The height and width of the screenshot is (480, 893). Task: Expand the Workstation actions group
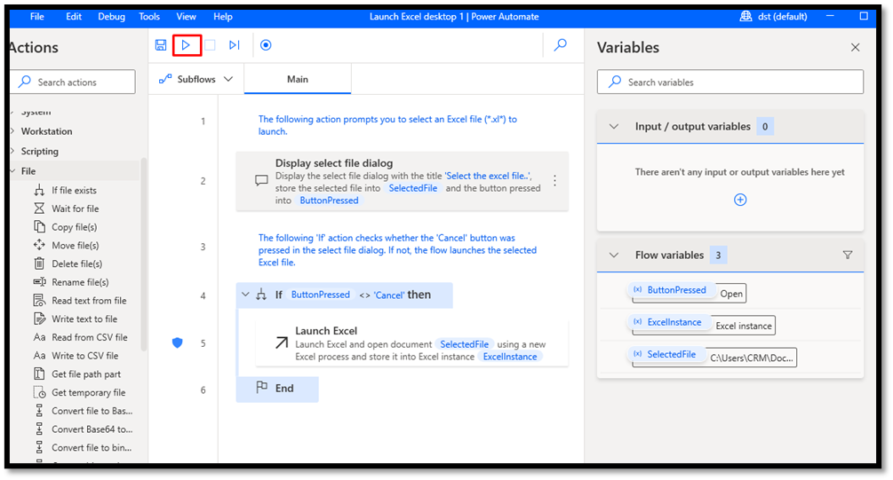pyautogui.click(x=12, y=131)
